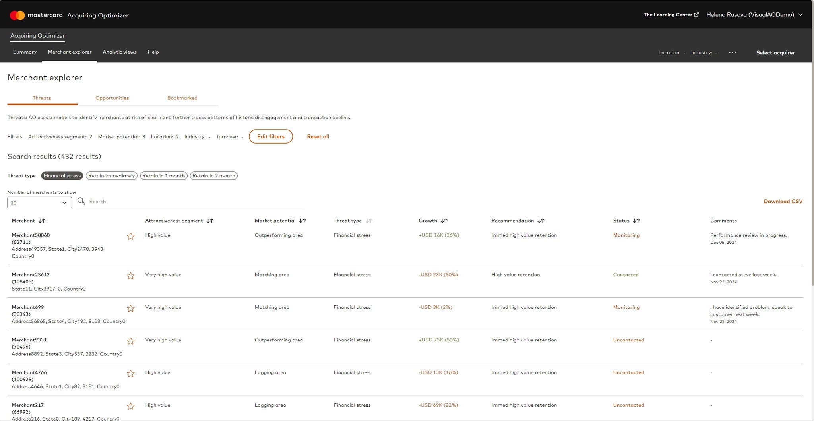Star Merchant9331 to bookmark it
Viewport: 814px width, 421px height.
131,341
